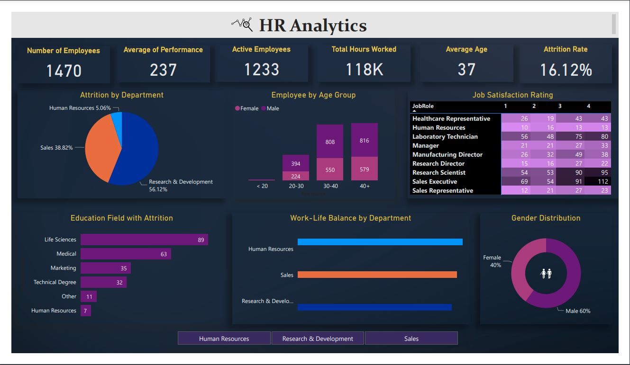
Task: Click the scrollbar at the title bar's right edge
Action: pyautogui.click(x=614, y=24)
